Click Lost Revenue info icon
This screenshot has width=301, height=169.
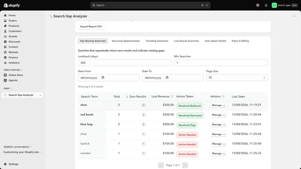click(x=172, y=97)
